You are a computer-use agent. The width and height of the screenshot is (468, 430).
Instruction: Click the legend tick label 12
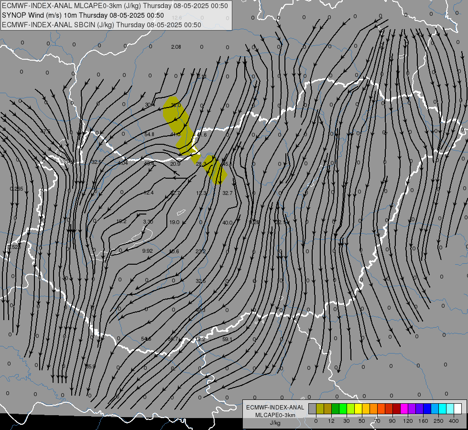click(331, 421)
